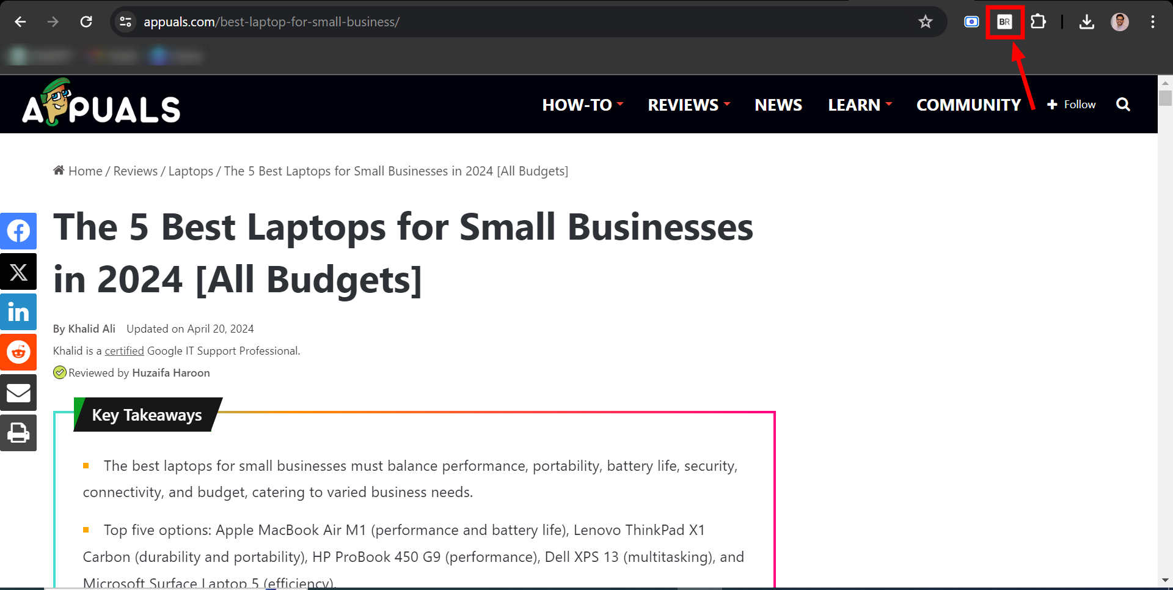
Task: Go to the COMMUNITY section
Action: click(x=968, y=105)
